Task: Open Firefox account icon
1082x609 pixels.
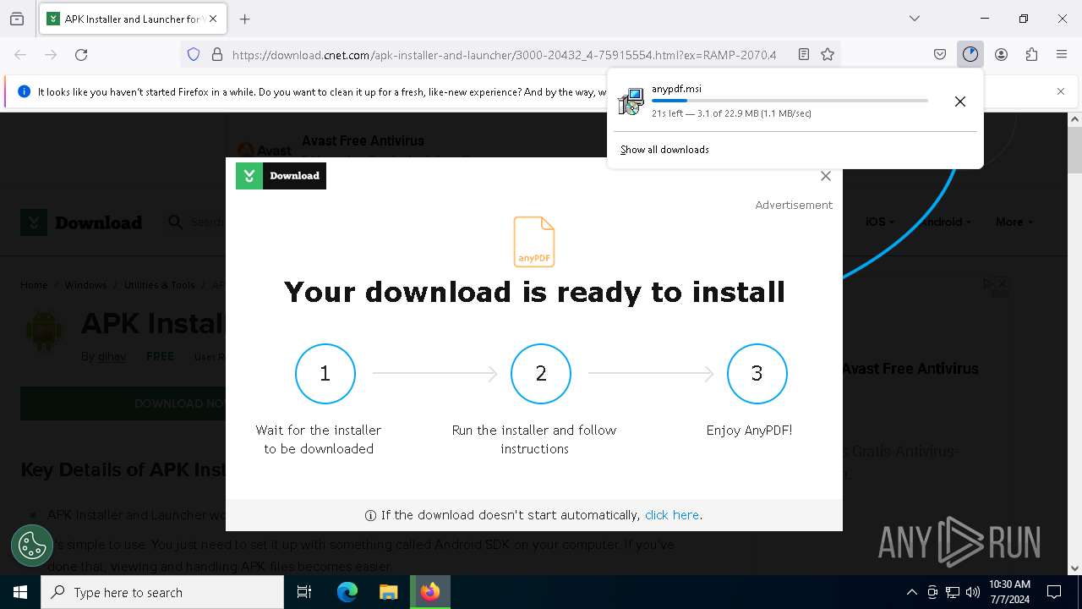Action: pyautogui.click(x=1001, y=54)
